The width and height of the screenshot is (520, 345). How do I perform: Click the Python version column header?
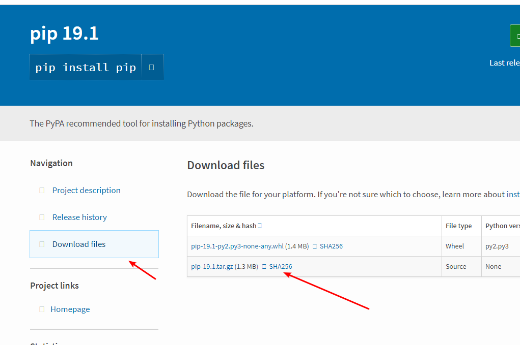[502, 226]
